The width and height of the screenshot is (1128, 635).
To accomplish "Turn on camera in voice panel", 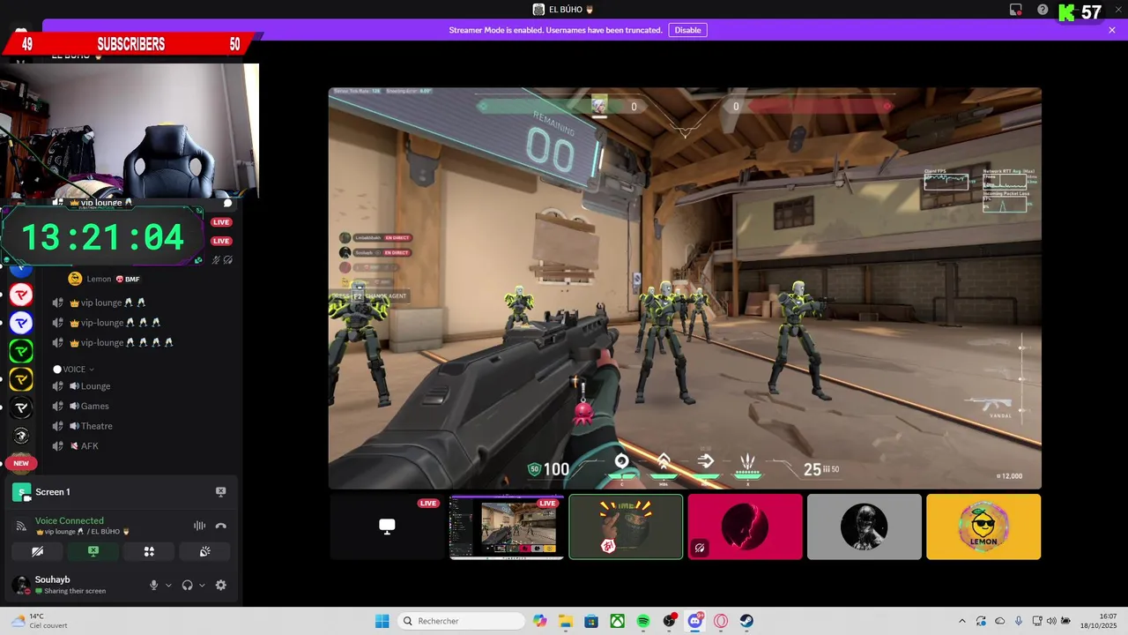I will point(37,551).
